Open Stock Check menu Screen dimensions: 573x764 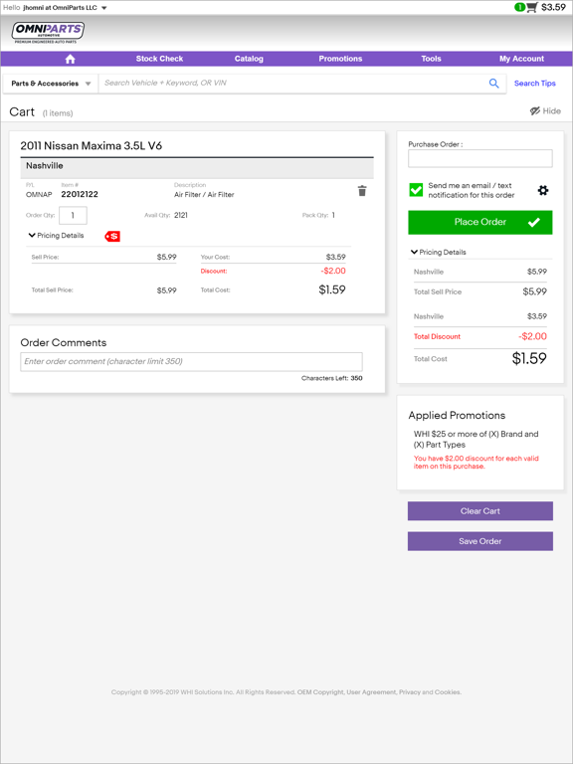(159, 59)
